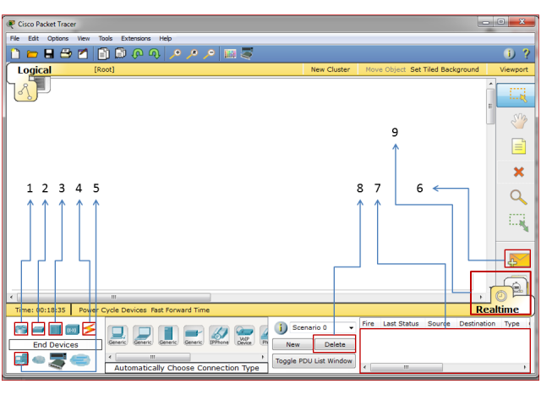The image size is (541, 406).
Task: Click Viewport in the yellow bar
Action: click(514, 69)
